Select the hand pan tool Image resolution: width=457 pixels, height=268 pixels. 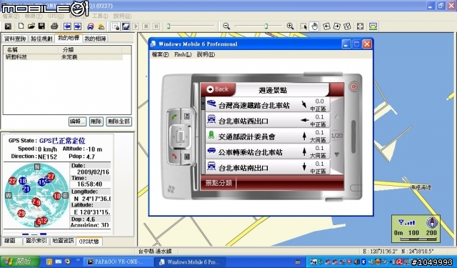point(314,26)
